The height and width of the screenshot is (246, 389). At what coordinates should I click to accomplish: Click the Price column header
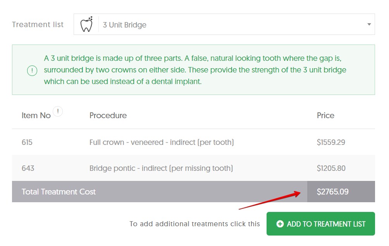click(325, 115)
